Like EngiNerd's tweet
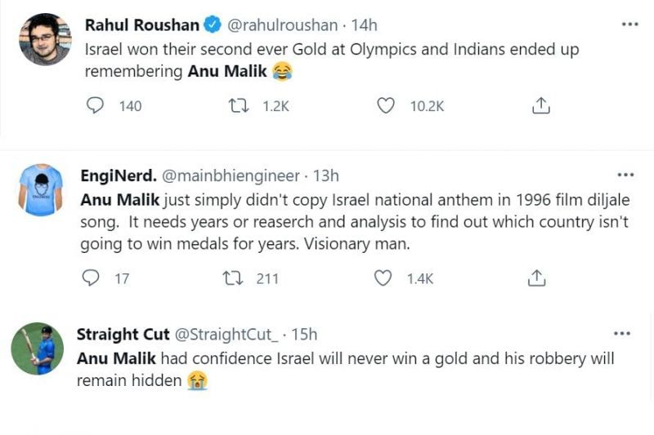This screenshot has height=435, width=654. [383, 278]
